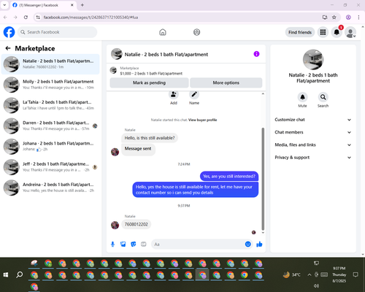Click the chat scrollbar thumb

(263, 179)
